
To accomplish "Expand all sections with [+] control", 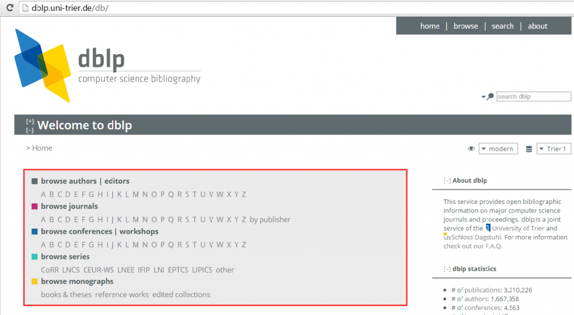I will point(30,121).
